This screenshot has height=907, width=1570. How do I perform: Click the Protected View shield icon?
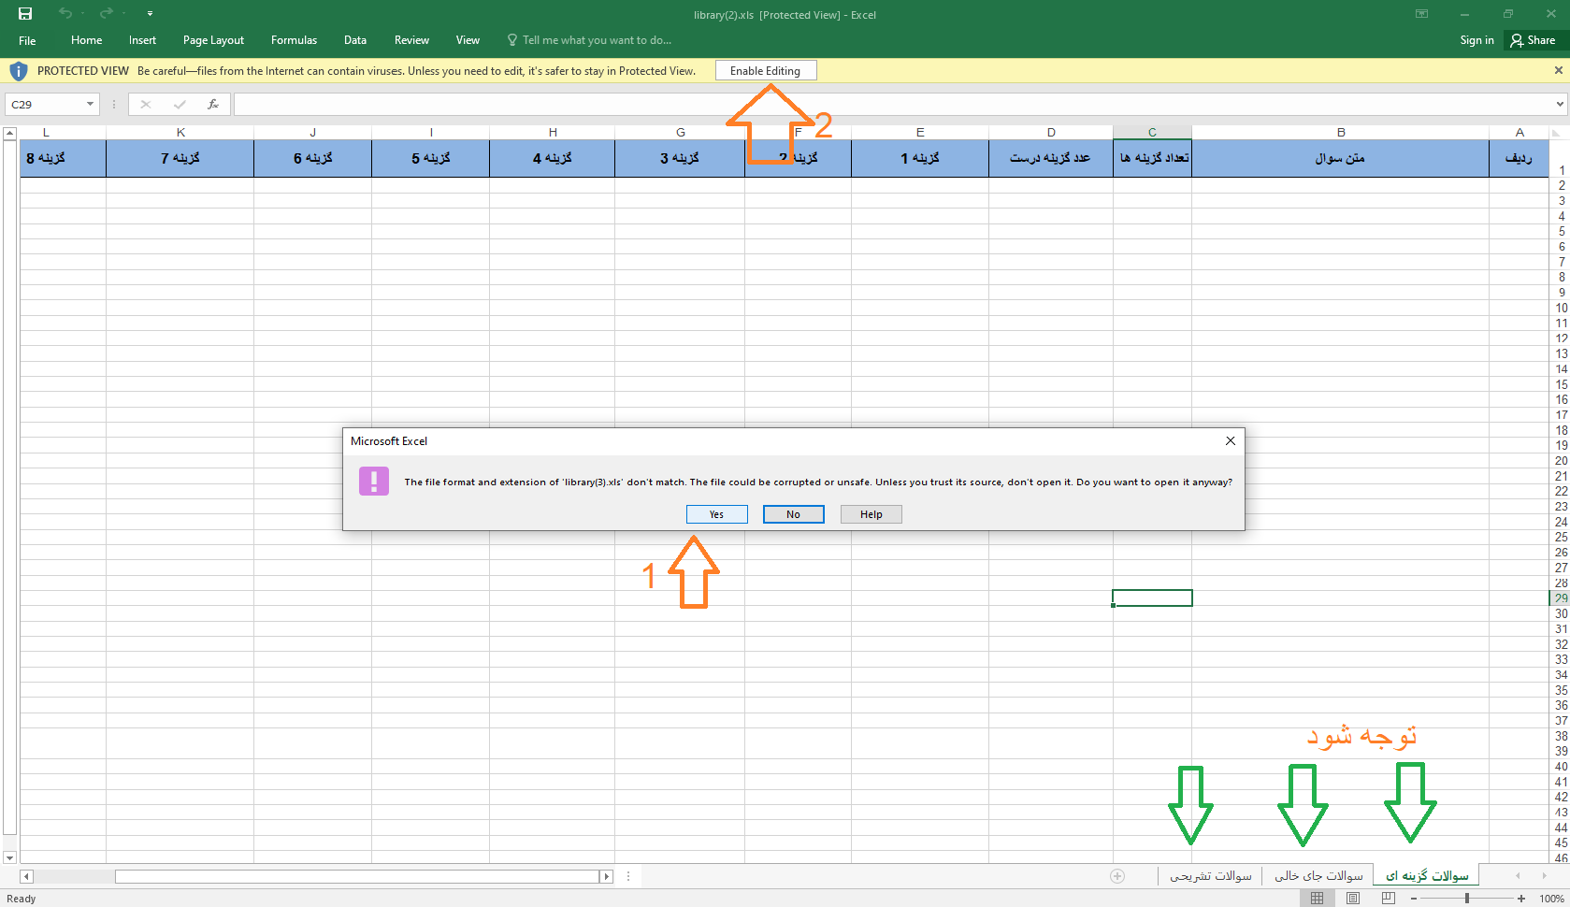[18, 71]
